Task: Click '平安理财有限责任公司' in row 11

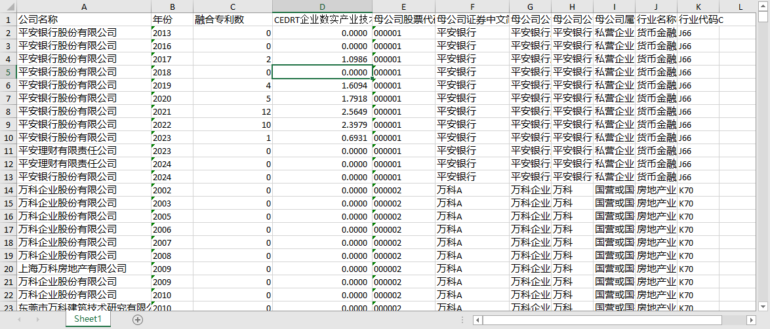Action: point(84,151)
